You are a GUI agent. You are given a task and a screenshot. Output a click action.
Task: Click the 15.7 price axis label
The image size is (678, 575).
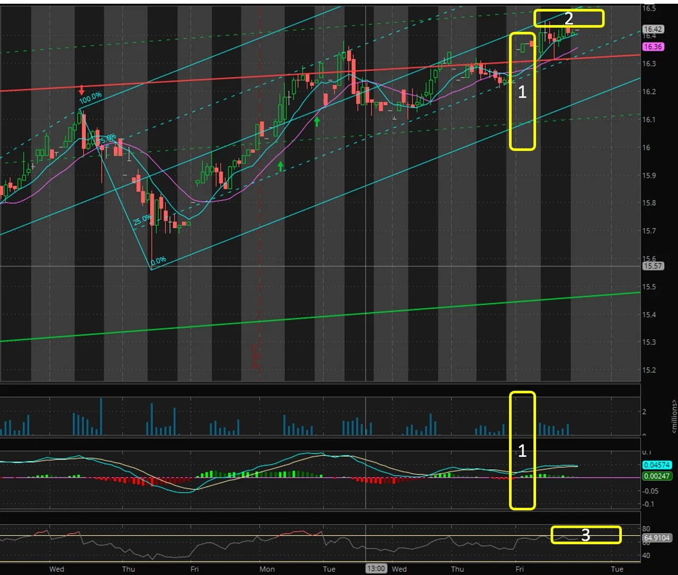pos(649,231)
